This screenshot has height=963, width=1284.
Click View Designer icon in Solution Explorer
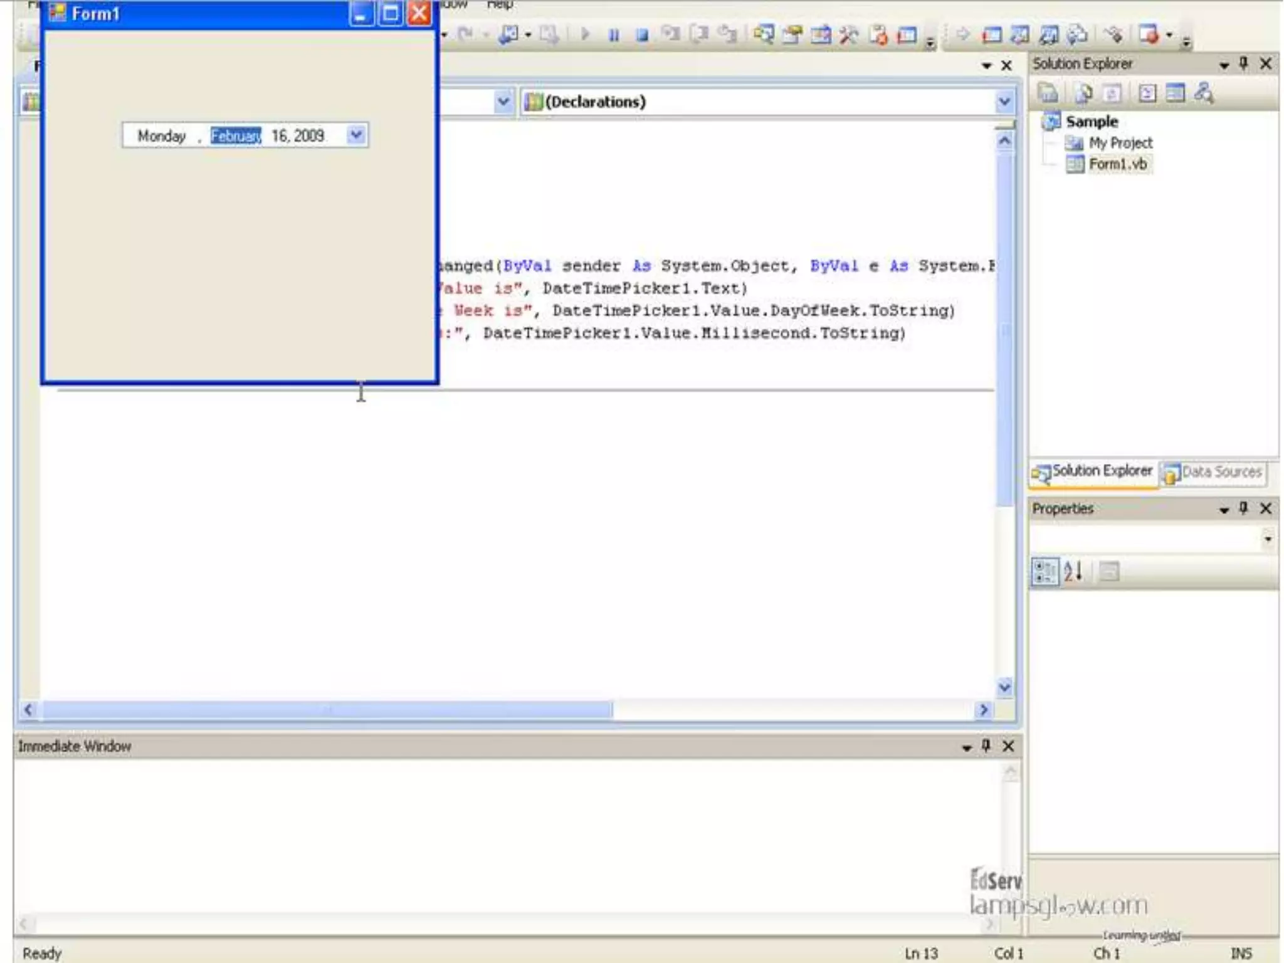(1176, 93)
